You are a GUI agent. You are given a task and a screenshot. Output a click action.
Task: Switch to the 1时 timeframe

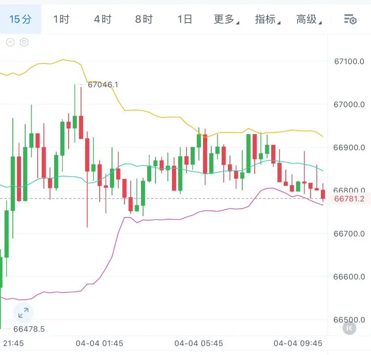click(61, 19)
